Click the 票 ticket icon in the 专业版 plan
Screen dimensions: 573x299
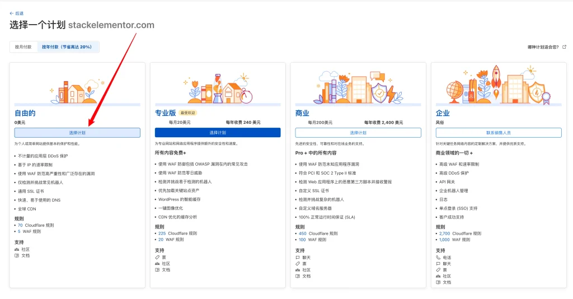(x=157, y=258)
